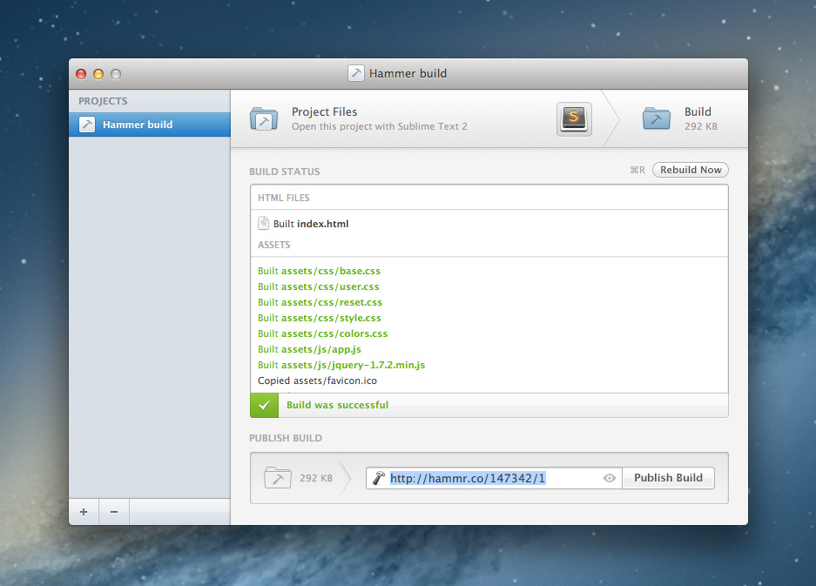Remove project using the minus button
Screen dimensions: 816x586
click(114, 512)
